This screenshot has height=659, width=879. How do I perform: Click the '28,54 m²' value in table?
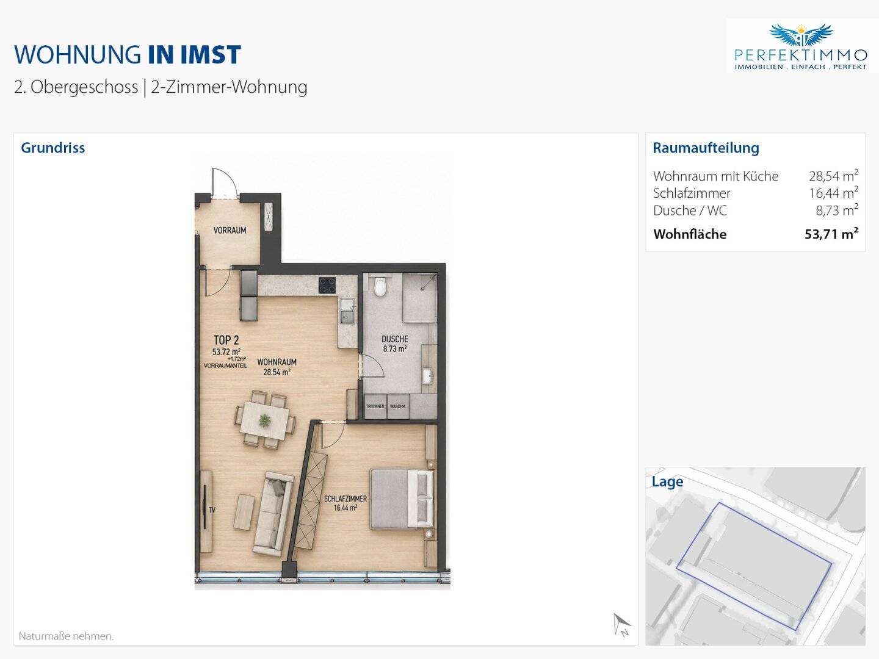(x=833, y=176)
